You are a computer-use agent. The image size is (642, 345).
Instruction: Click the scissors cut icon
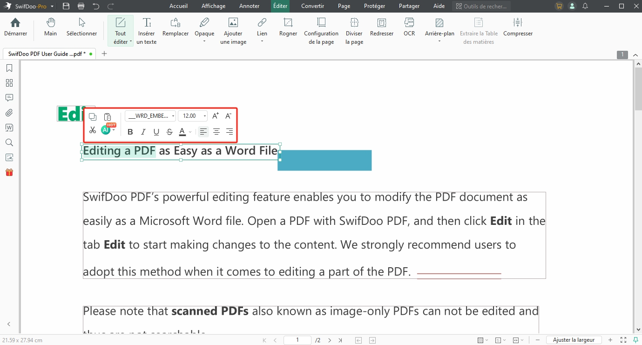point(93,130)
